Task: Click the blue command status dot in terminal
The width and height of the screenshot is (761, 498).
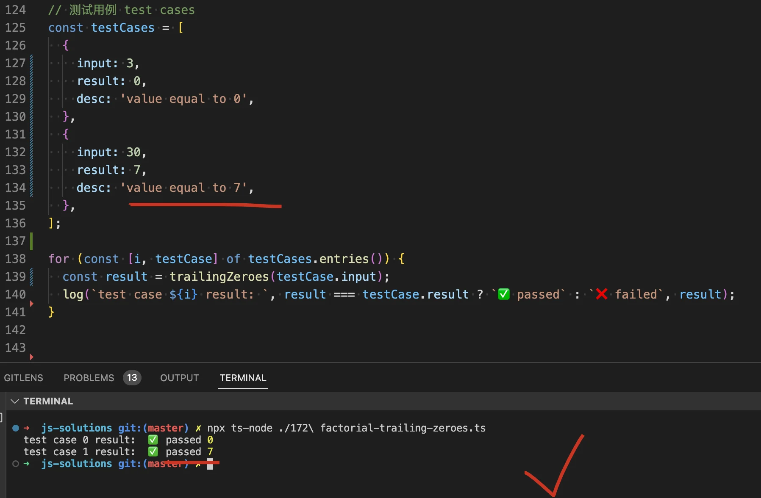Action: [16, 428]
